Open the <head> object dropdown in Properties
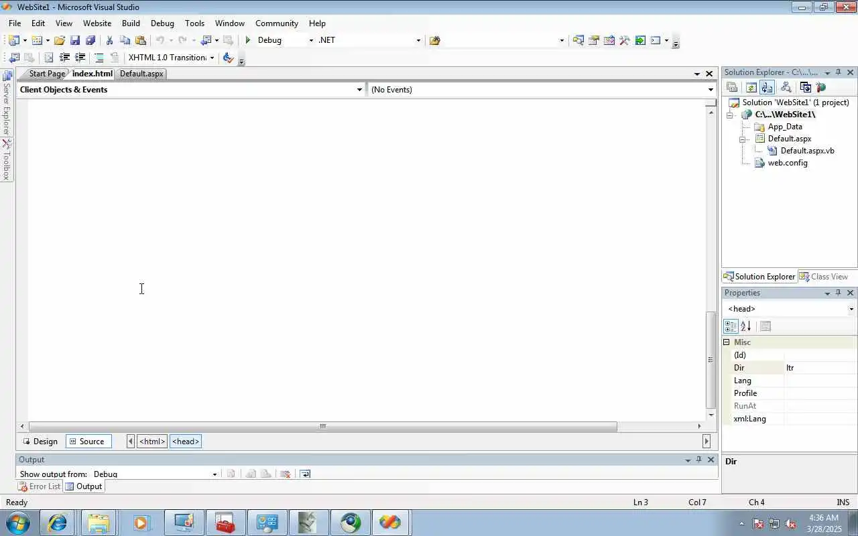 click(851, 309)
